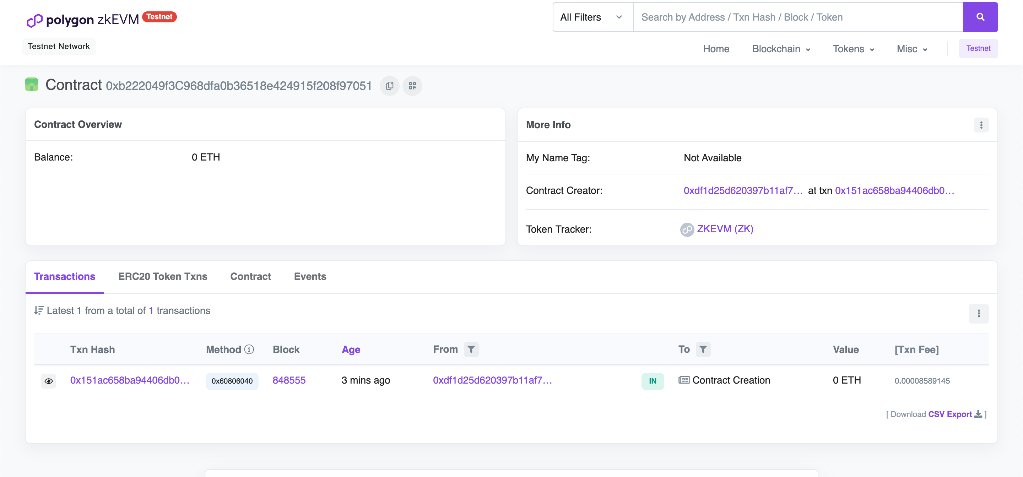
Task: Expand the Misc menu
Action: (x=911, y=49)
